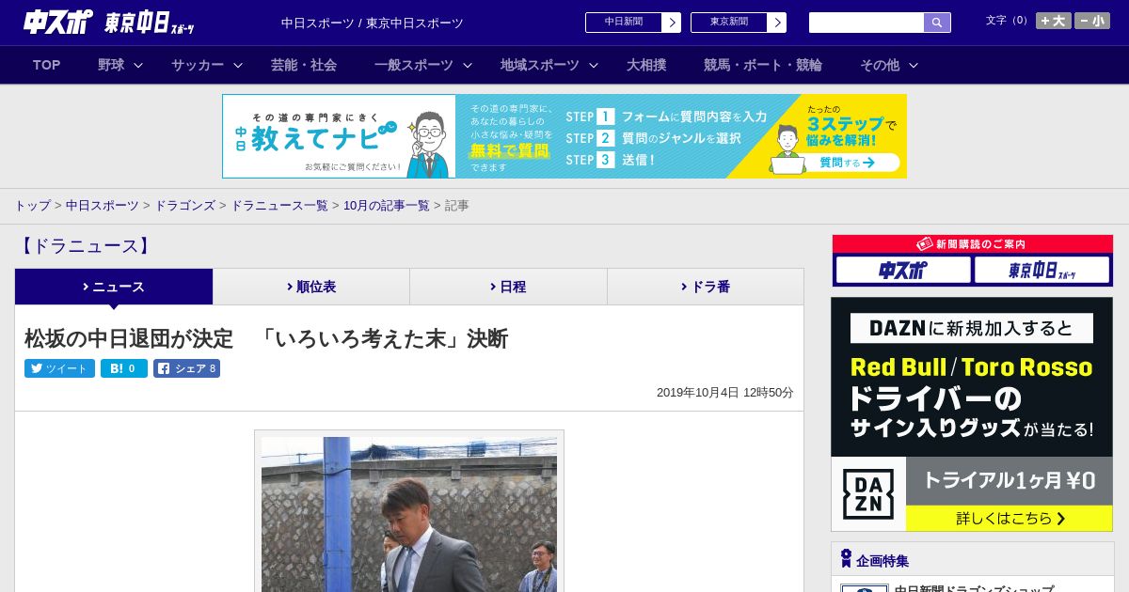Open 大相撲 navigation item
Image resolution: width=1129 pixels, height=592 pixels.
[646, 65]
